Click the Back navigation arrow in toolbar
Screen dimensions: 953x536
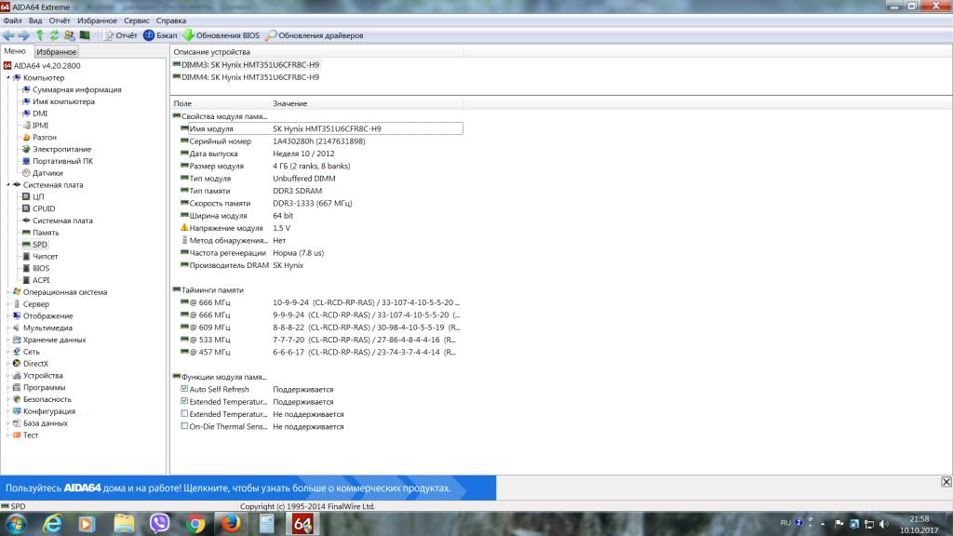pos(8,35)
